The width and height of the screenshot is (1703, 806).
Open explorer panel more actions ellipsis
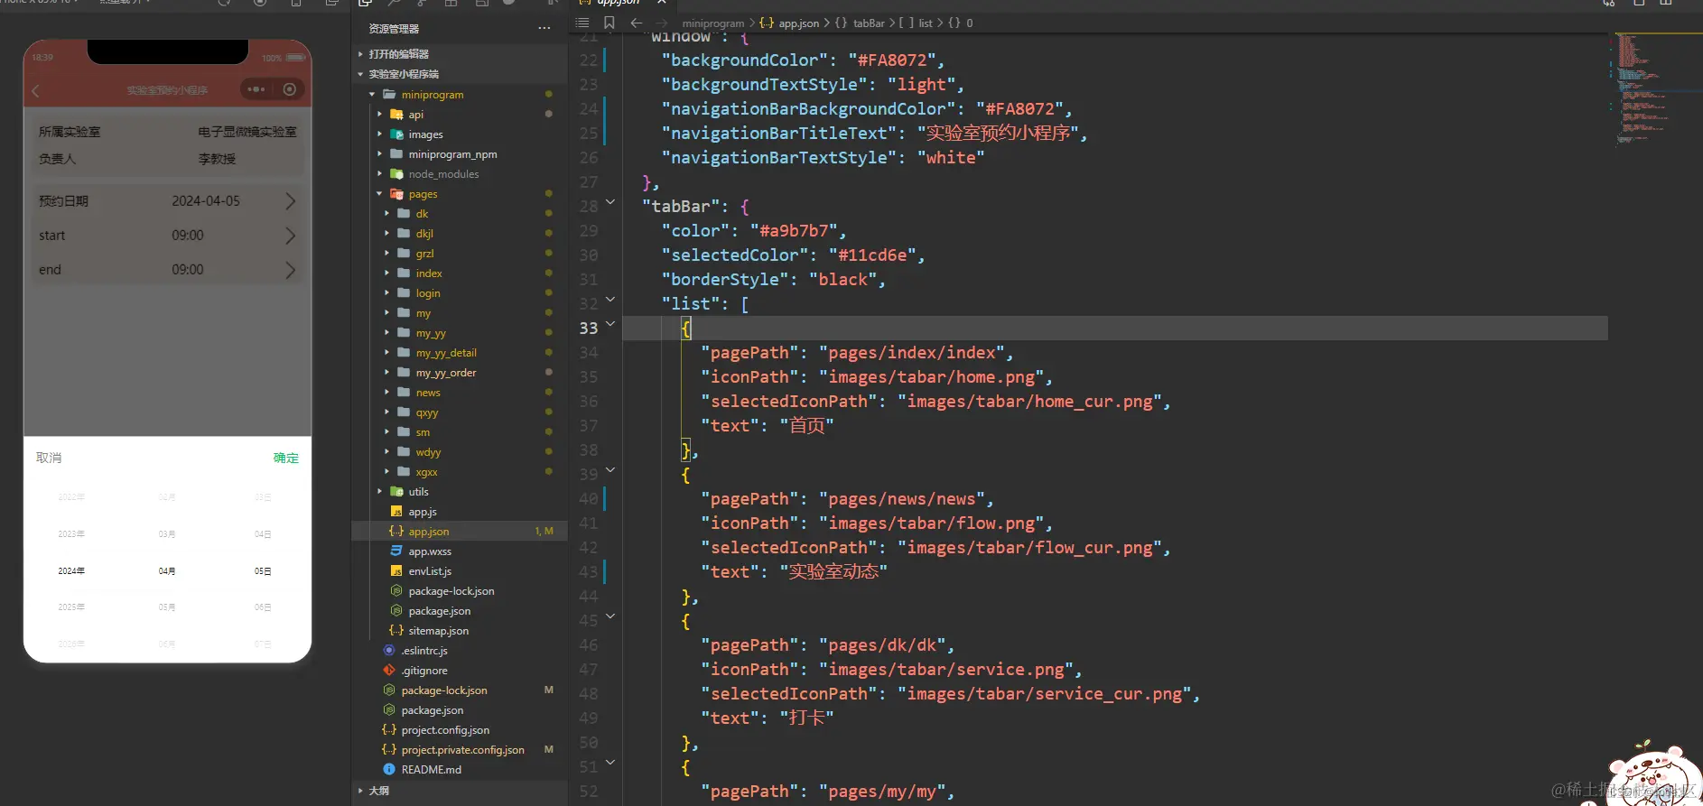pos(544,28)
